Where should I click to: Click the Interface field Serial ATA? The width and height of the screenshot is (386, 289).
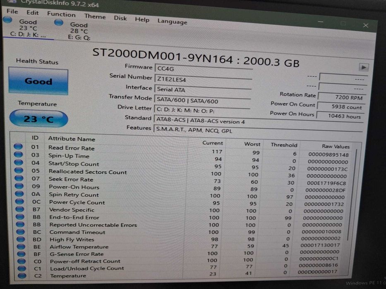pos(203,90)
